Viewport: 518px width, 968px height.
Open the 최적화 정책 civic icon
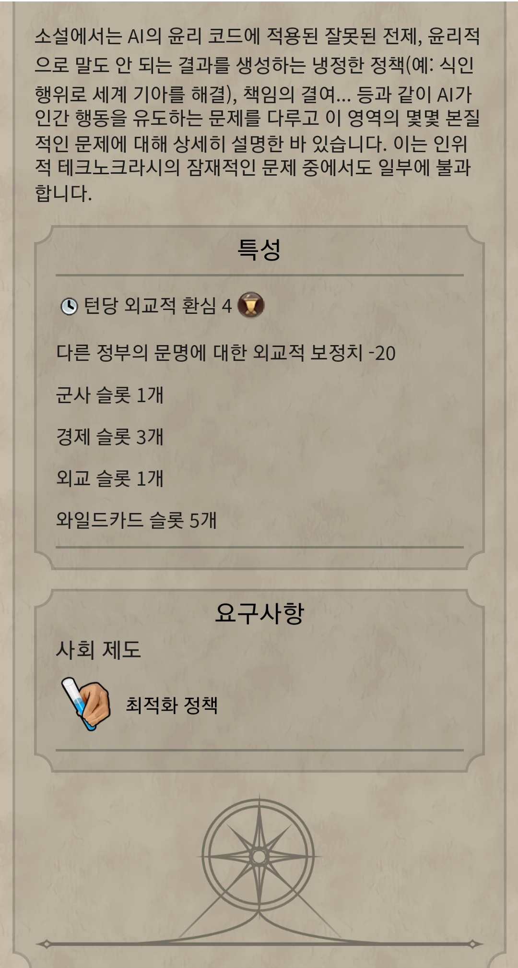tap(86, 704)
